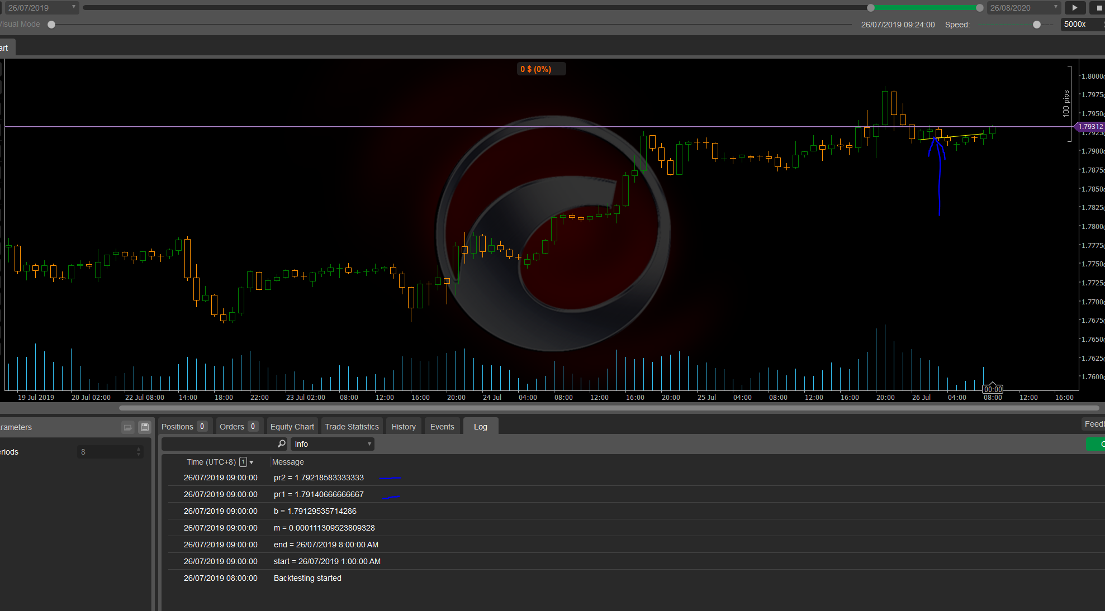Image resolution: width=1105 pixels, height=611 pixels.
Task: Click the save parameters icon
Action: (x=145, y=427)
